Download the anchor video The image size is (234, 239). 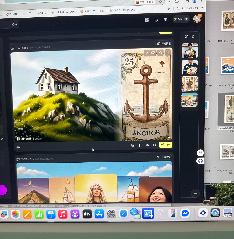point(168,53)
